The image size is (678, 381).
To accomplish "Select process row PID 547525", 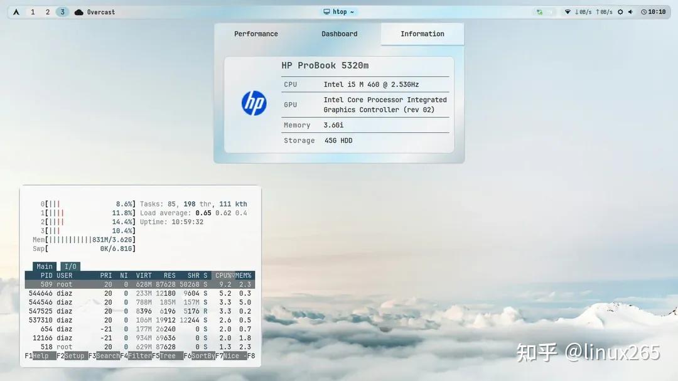I will pyautogui.click(x=139, y=311).
